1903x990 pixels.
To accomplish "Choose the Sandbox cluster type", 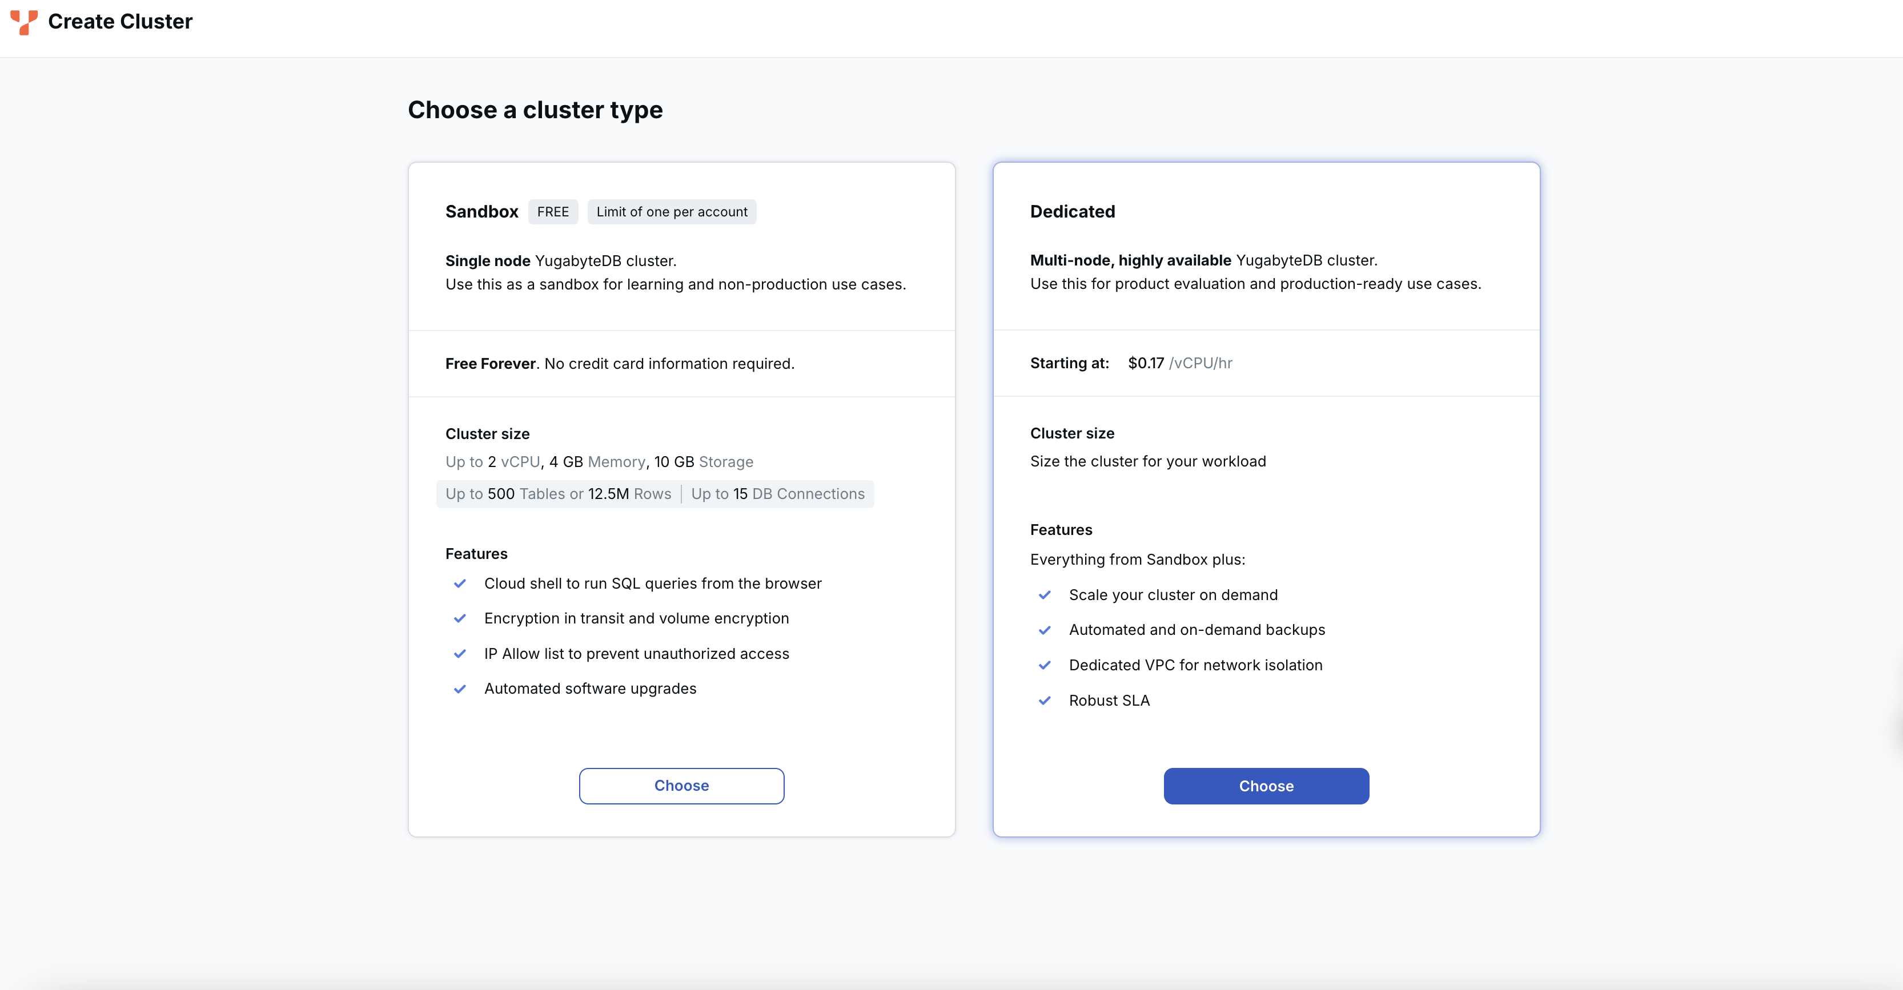I will coord(681,786).
